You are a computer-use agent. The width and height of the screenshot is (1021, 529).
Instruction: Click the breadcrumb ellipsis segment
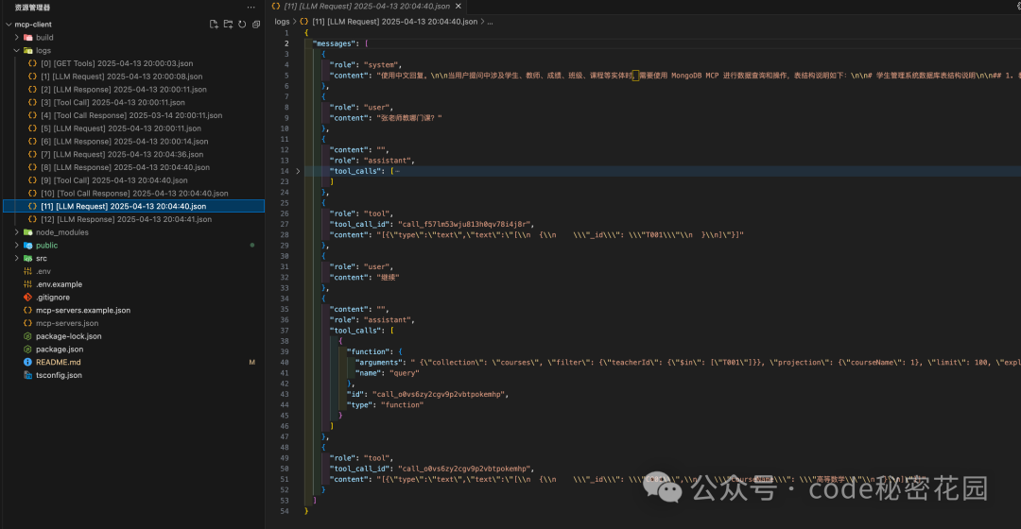point(491,22)
